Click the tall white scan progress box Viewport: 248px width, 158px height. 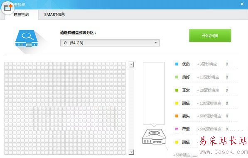(154, 93)
